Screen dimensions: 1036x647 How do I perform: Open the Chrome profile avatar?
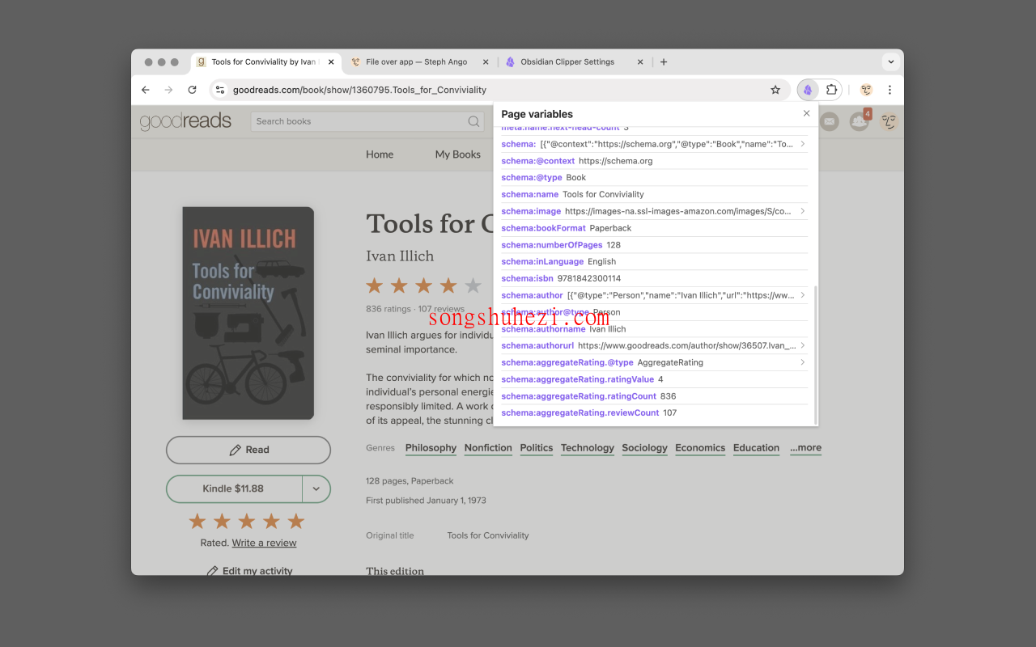point(866,90)
